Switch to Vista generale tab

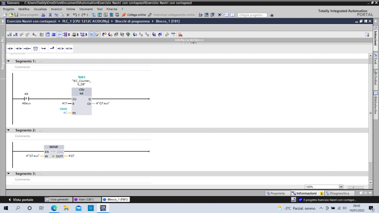click(x=58, y=199)
